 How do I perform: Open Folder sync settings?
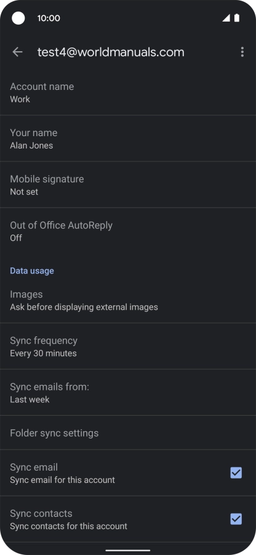(128, 433)
